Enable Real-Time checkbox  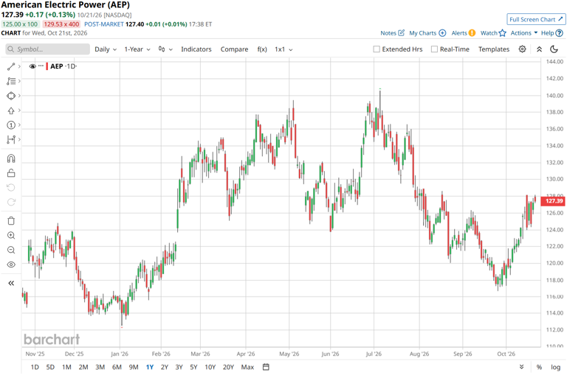(434, 49)
